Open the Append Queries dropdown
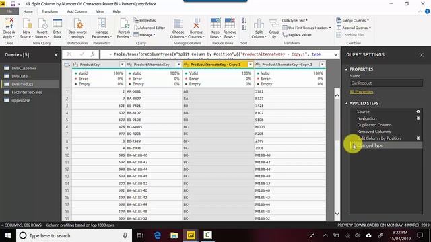431x242 pixels. (x=354, y=28)
